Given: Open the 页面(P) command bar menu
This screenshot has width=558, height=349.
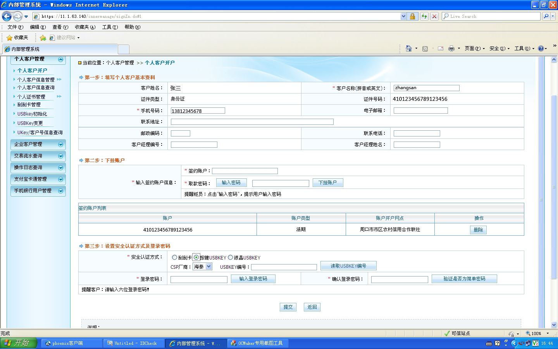Looking at the screenshot, I should tap(475, 48).
